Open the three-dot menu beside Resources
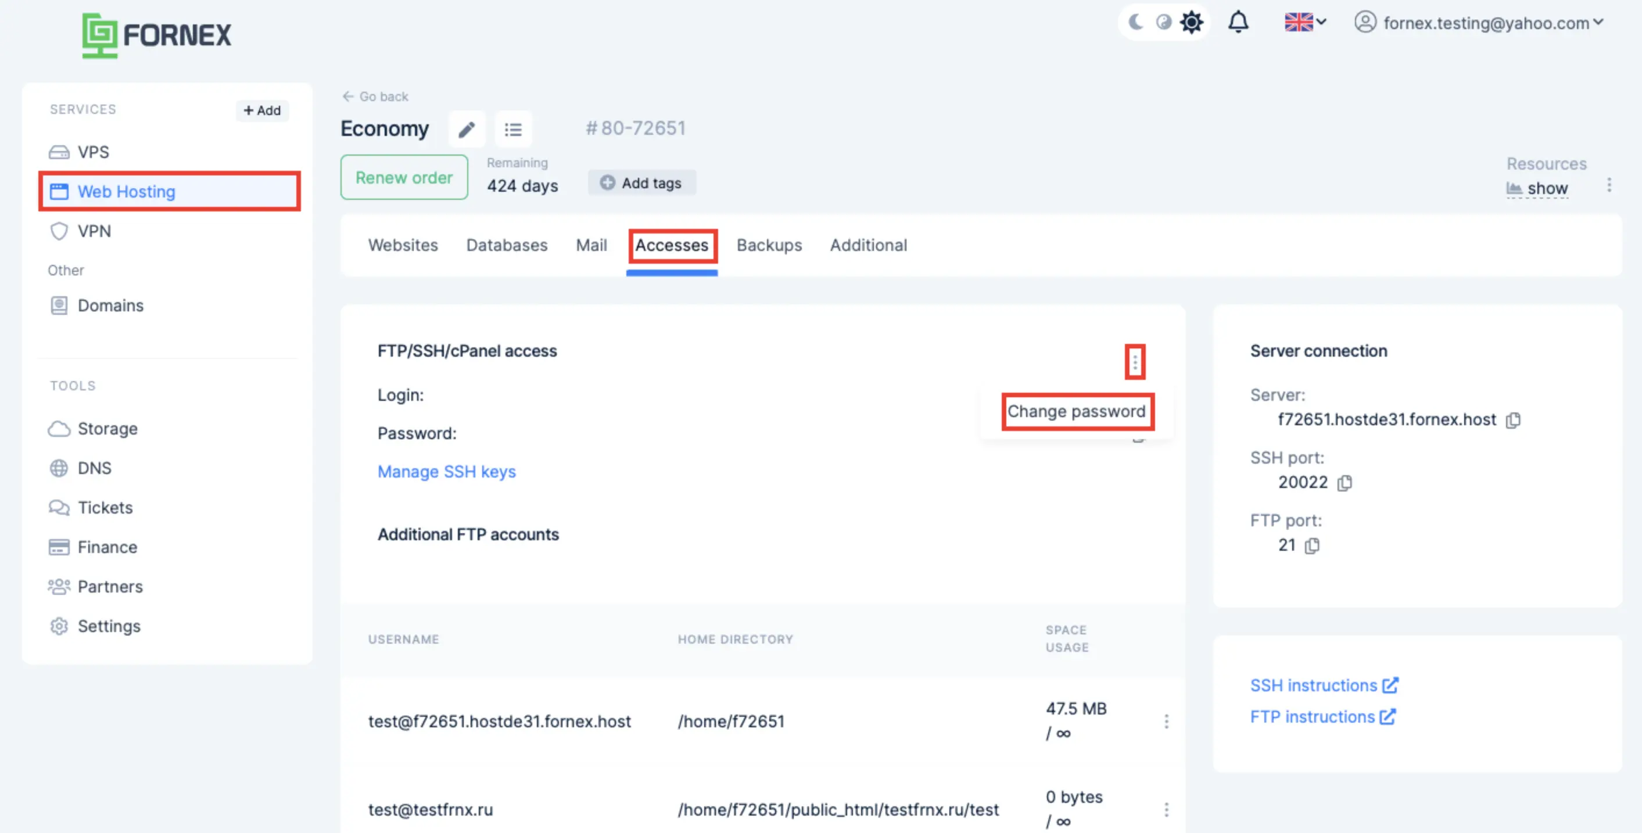The width and height of the screenshot is (1642, 833). [x=1609, y=185]
